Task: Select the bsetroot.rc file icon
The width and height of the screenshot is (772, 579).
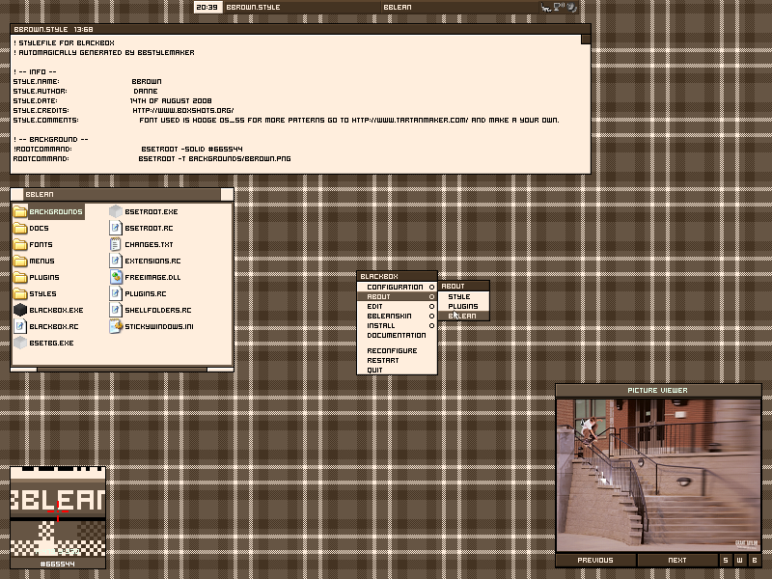Action: coord(116,228)
